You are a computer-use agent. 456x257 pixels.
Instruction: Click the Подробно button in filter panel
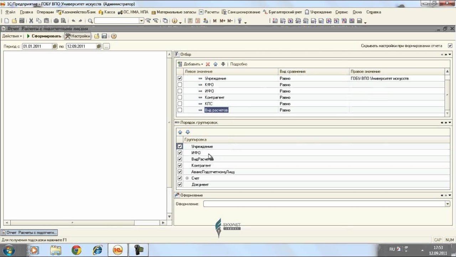239,64
